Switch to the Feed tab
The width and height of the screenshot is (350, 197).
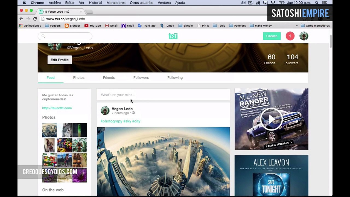tap(51, 78)
